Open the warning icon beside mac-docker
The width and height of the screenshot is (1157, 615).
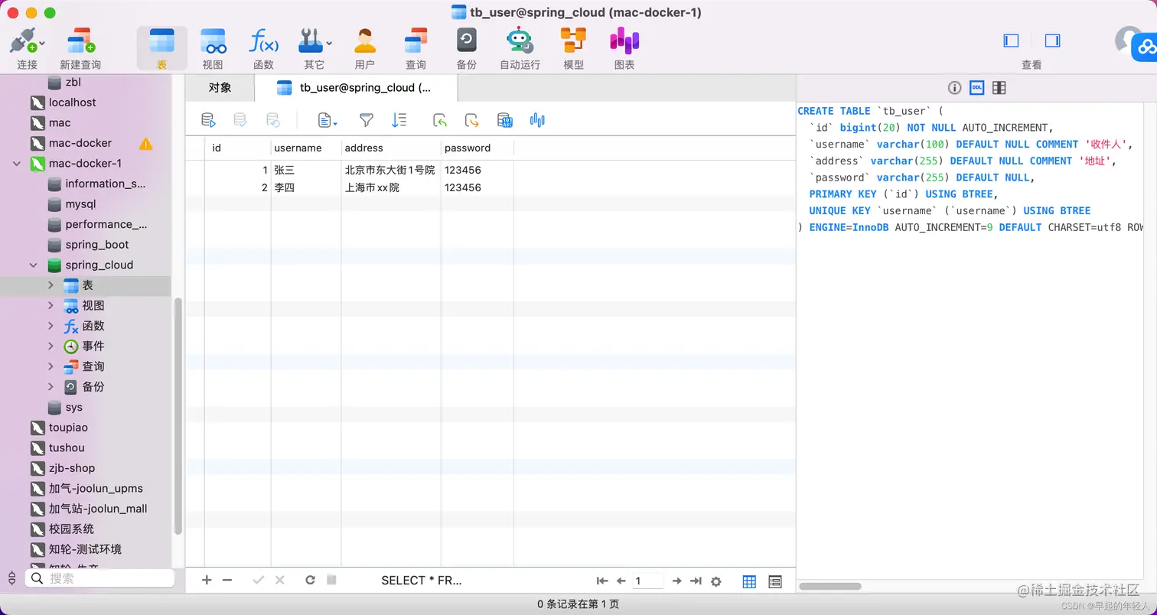[x=145, y=144]
